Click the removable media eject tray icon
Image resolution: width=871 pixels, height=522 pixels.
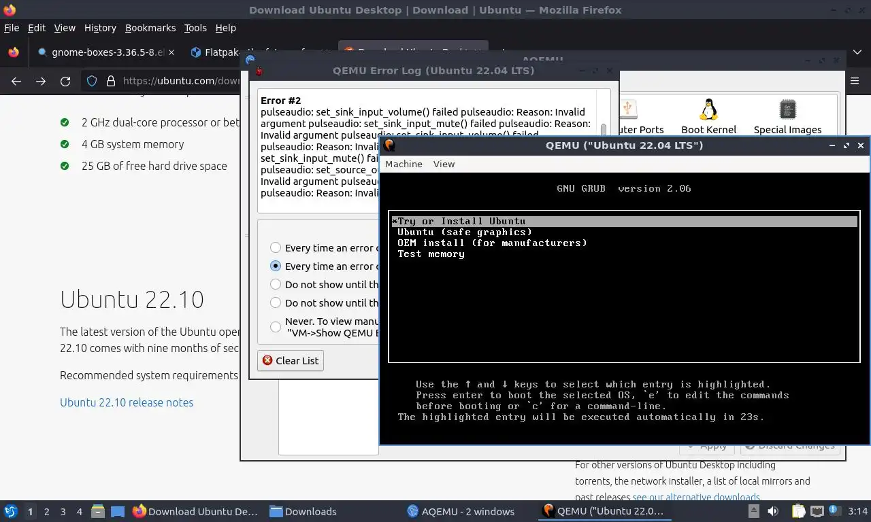754,511
